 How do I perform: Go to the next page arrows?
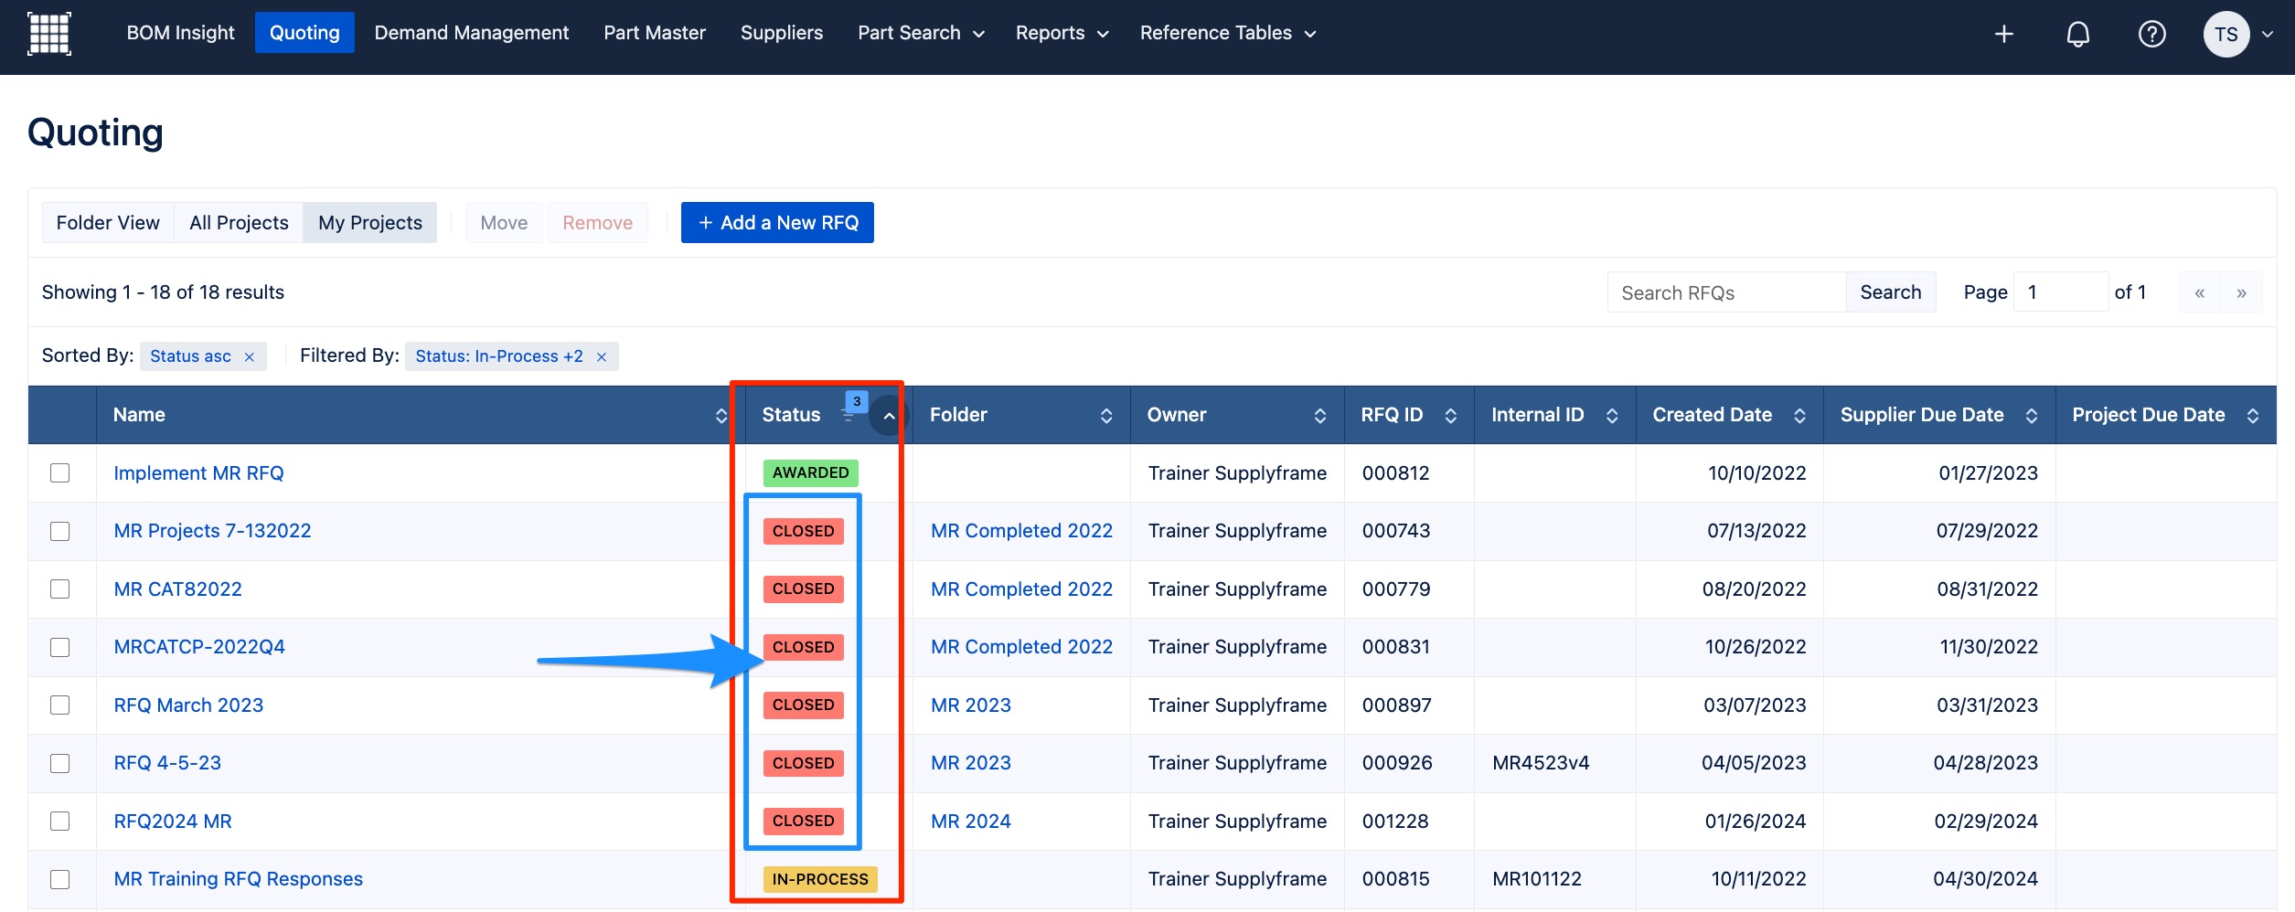pos(2241,292)
